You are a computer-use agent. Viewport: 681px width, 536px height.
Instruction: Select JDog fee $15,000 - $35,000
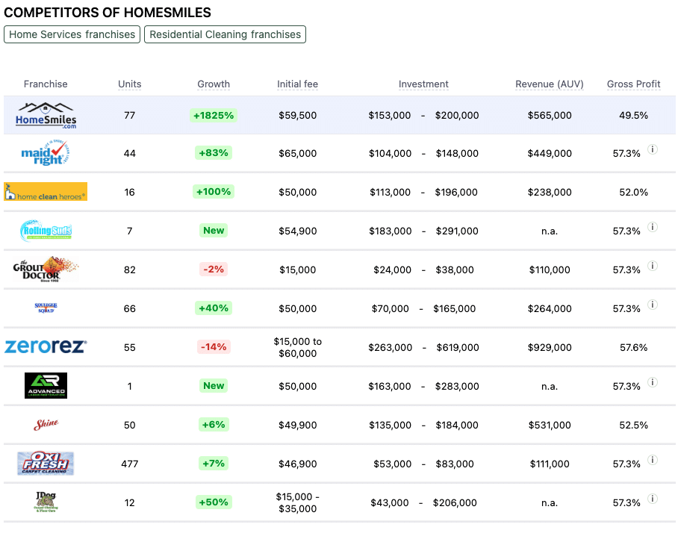point(297,502)
